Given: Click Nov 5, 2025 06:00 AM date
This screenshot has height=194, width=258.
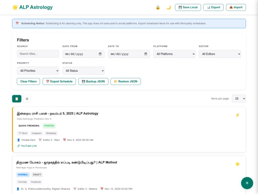Looking at the screenshot, I should tap(80, 140).
